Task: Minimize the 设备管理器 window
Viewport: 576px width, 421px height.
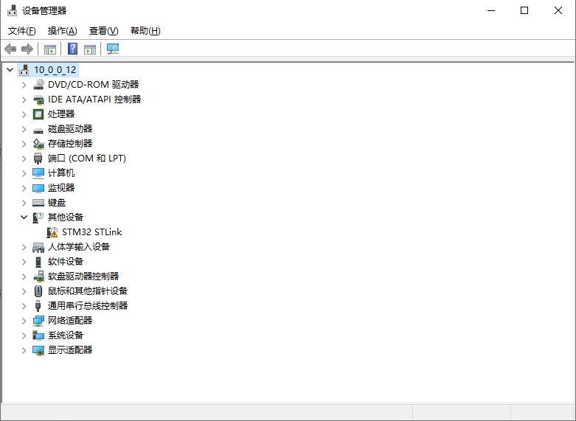Action: point(491,10)
